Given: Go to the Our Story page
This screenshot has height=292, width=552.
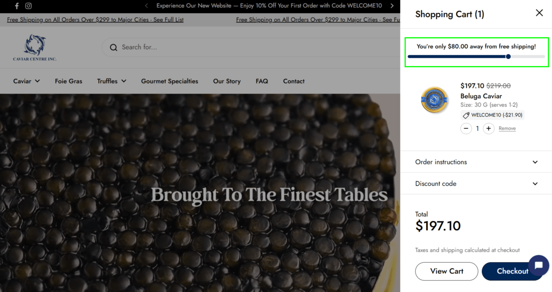Looking at the screenshot, I should point(227,81).
